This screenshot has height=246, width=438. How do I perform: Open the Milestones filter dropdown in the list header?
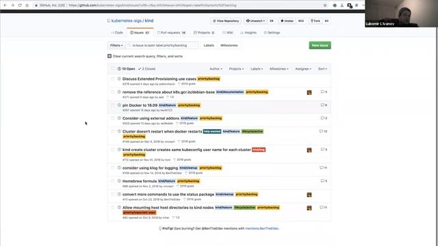[x=279, y=69]
